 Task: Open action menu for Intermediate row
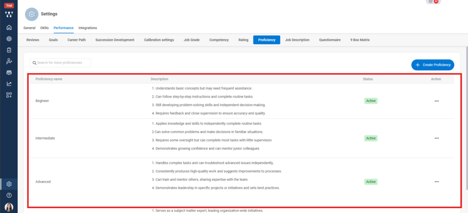436,138
